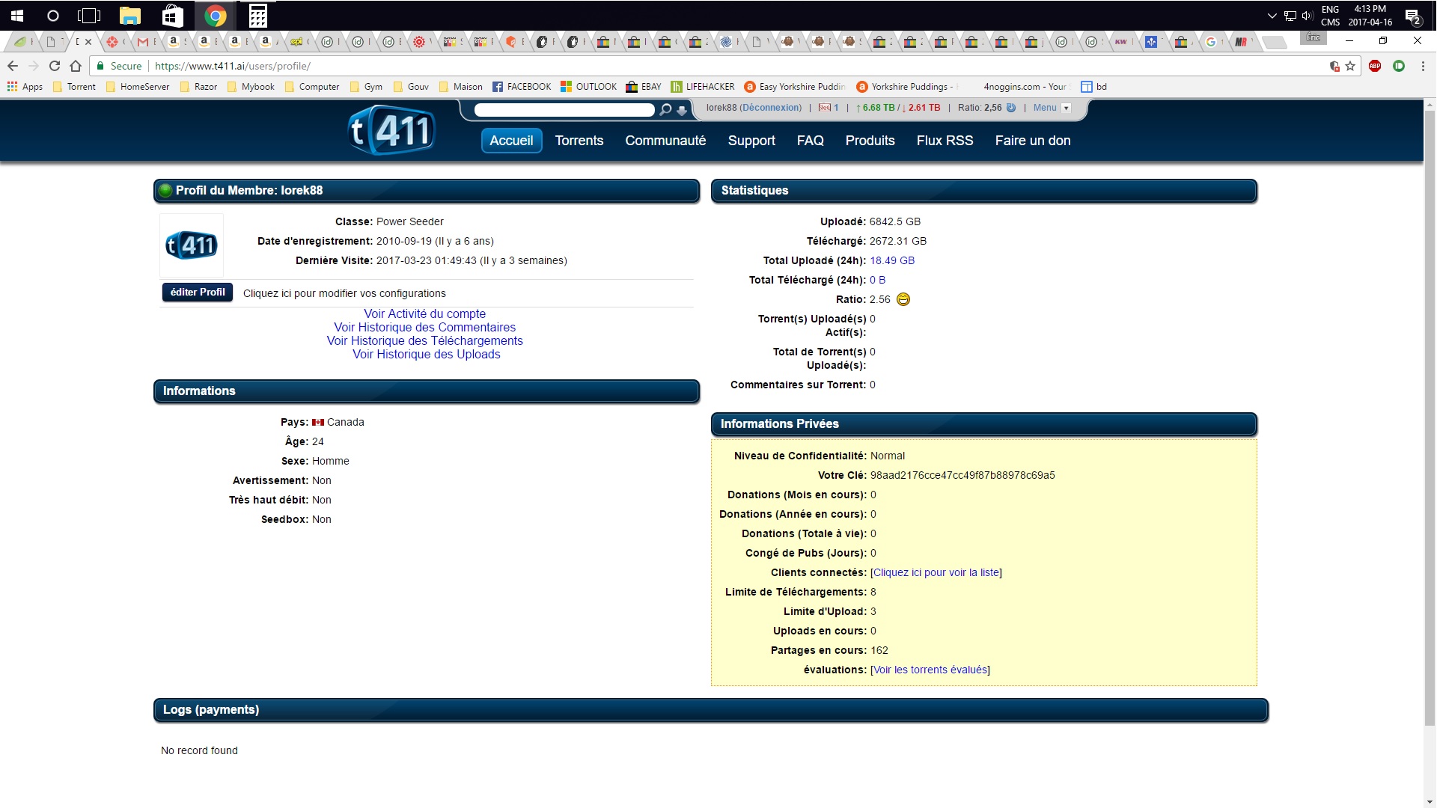This screenshot has height=808, width=1437.
Task: Click the 0 B downloaded 24h link
Action: pyautogui.click(x=877, y=280)
